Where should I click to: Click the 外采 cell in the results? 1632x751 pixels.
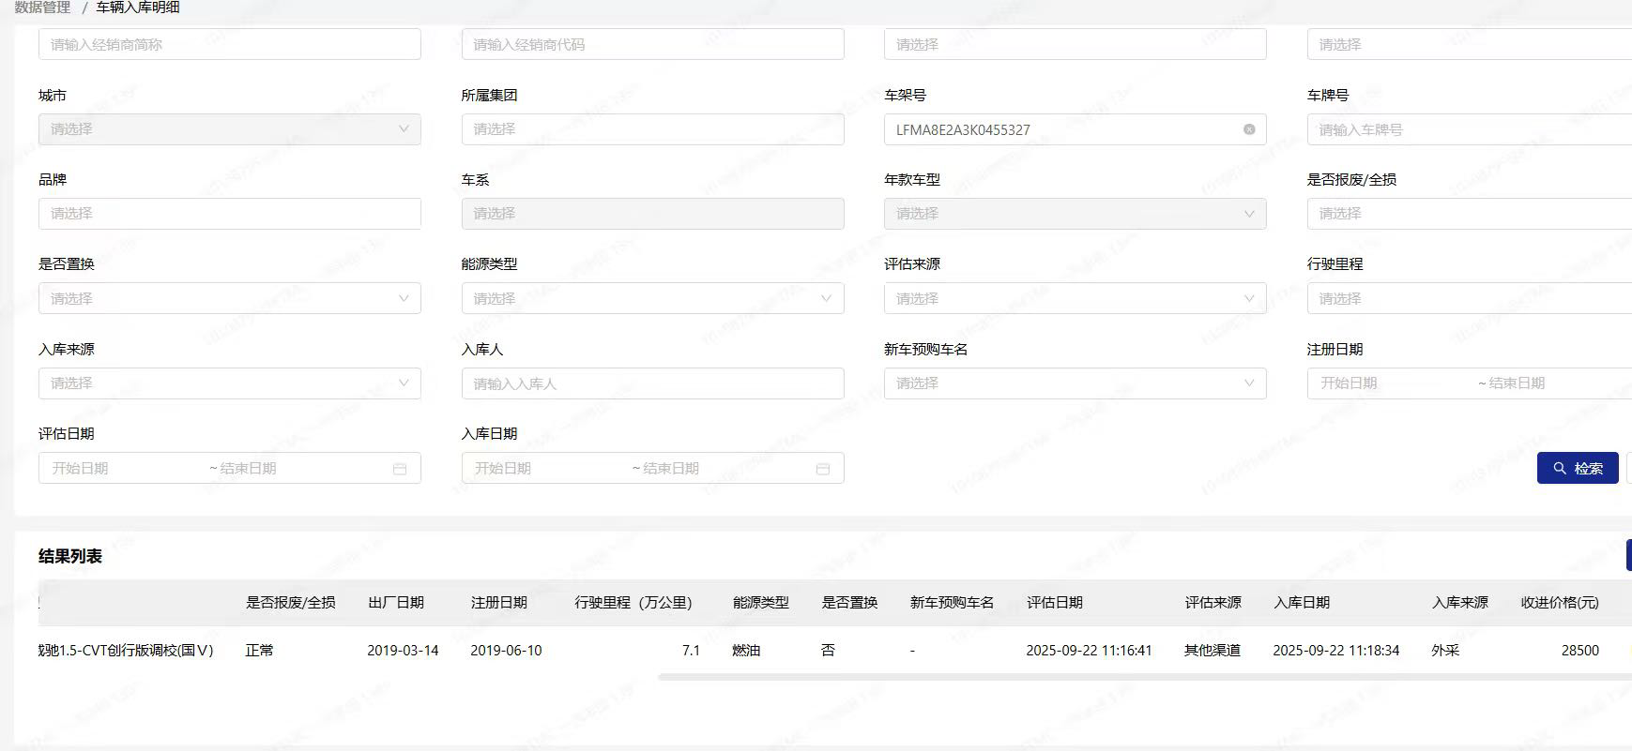click(x=1445, y=650)
